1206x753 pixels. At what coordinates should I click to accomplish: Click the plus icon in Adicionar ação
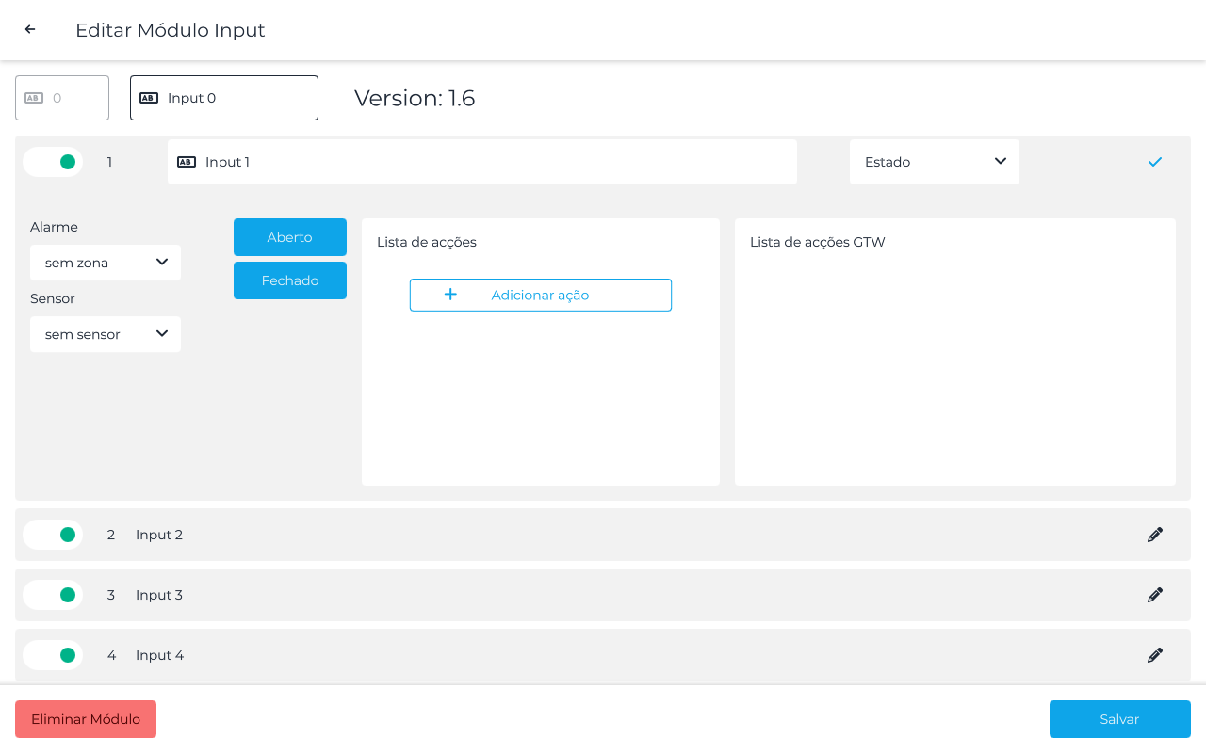pyautogui.click(x=450, y=295)
